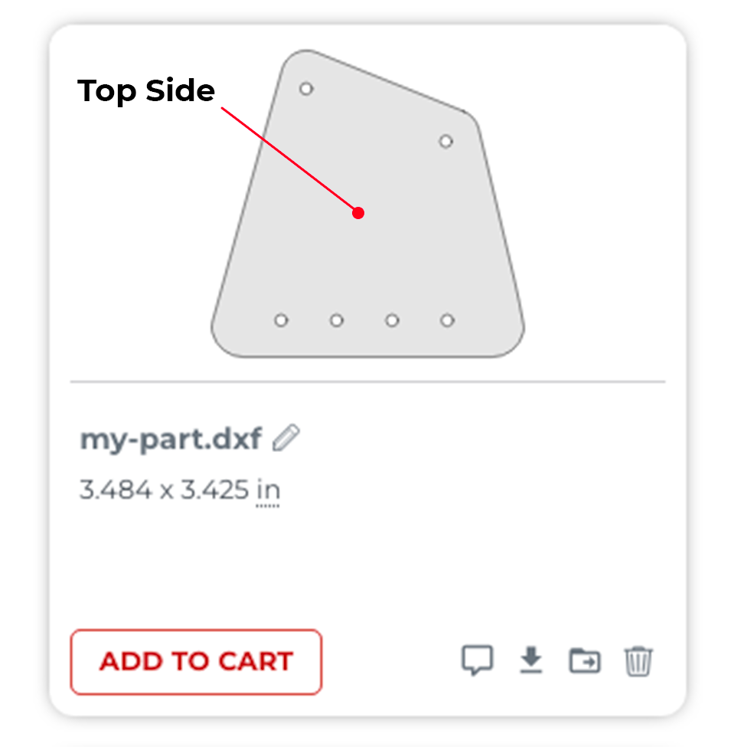
Task: Select the second bottom-row hole from left
Action: coord(337,320)
